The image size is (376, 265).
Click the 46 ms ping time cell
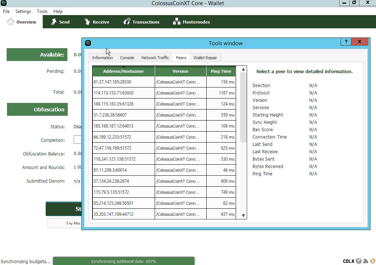221,170
